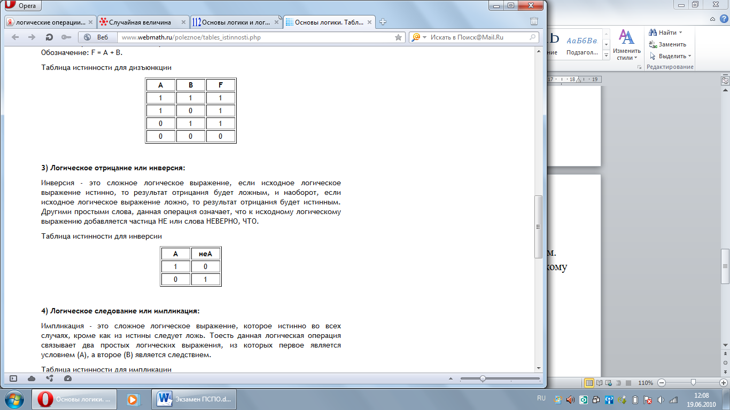Click the 110% zoom level in Word
Screen dimensions: 730x410
(646, 383)
